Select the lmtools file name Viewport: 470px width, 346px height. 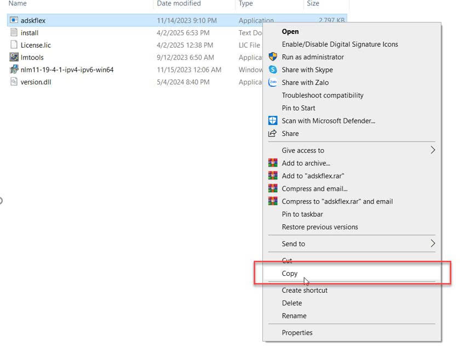tap(32, 58)
